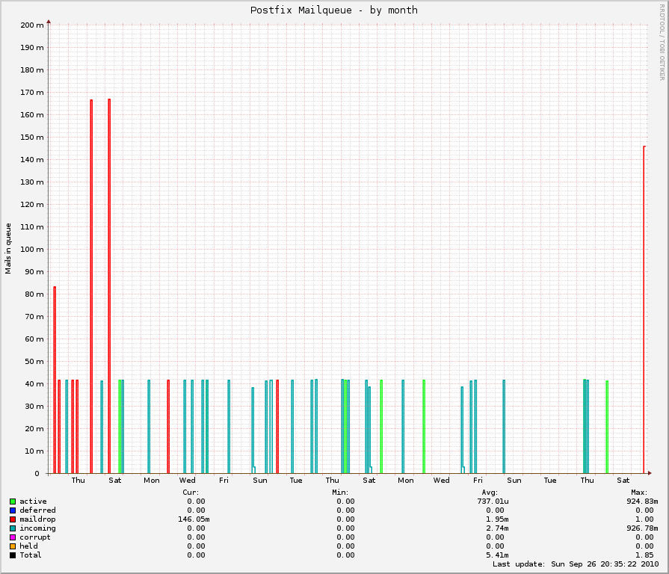
Task: Click the incoming average value 2.74m
Action: coord(497,528)
